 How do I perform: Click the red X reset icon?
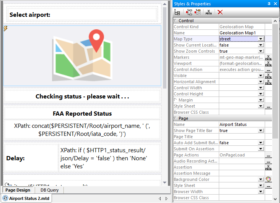(220, 12)
